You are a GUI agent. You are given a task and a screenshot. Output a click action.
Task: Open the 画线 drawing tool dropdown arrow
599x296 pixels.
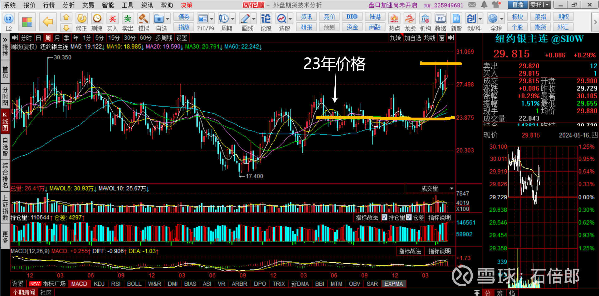point(254,19)
